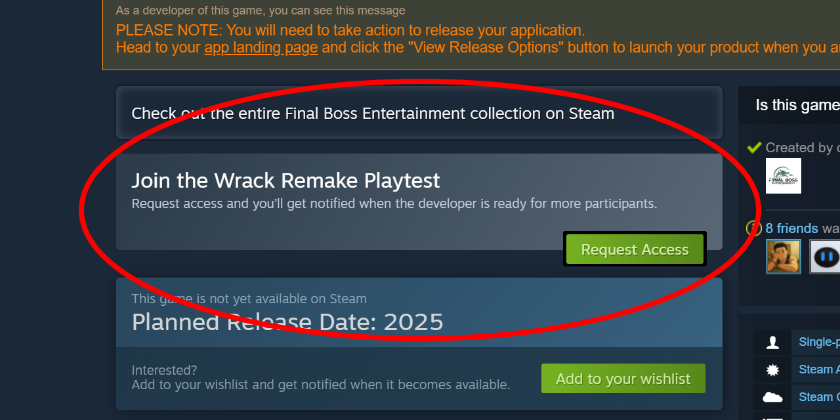Click the partially visible icon below Steam Cloud

coord(773,416)
